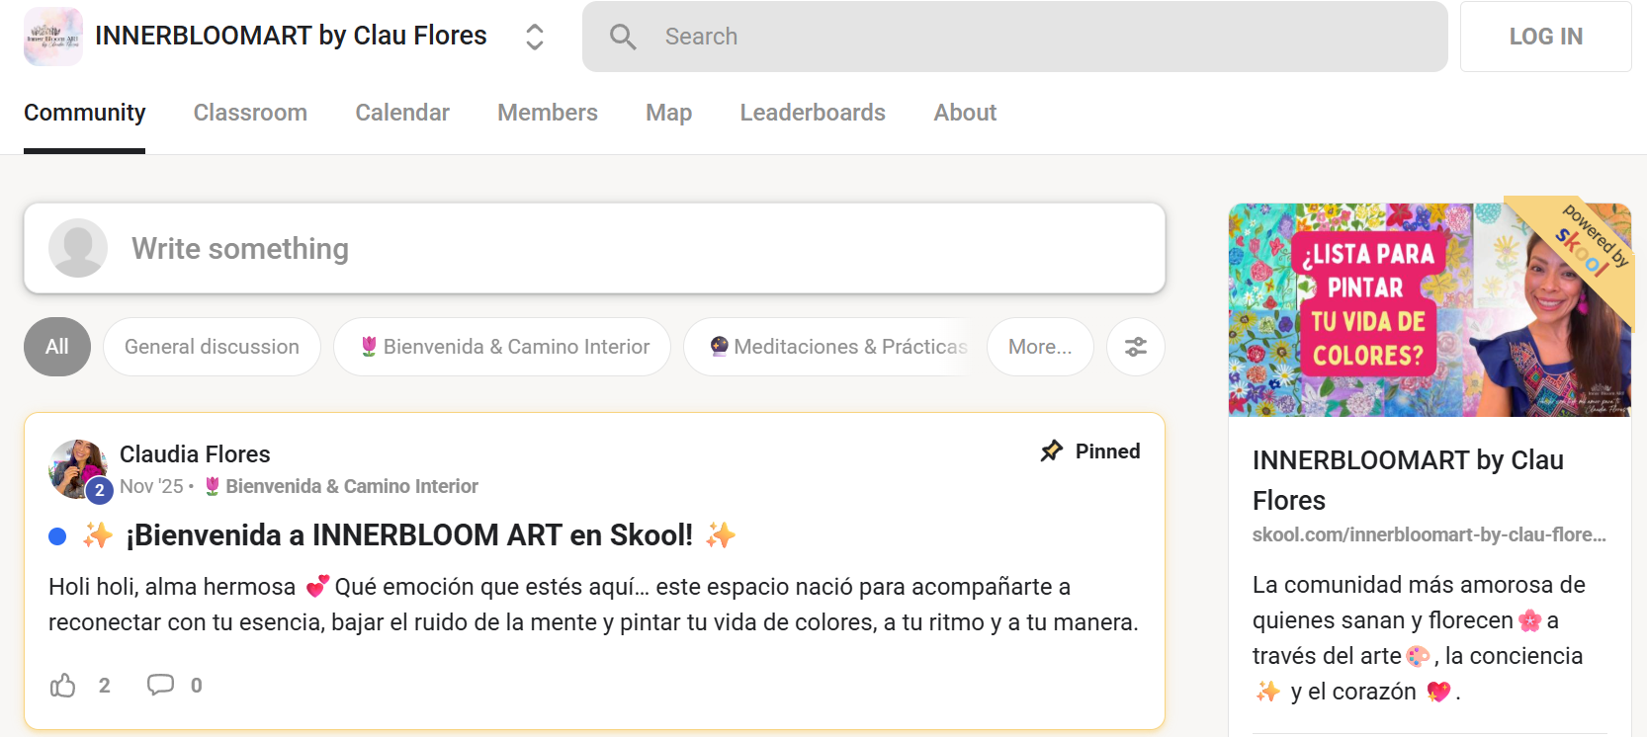Click the blank user avatar in composer
The image size is (1647, 737).
78,248
